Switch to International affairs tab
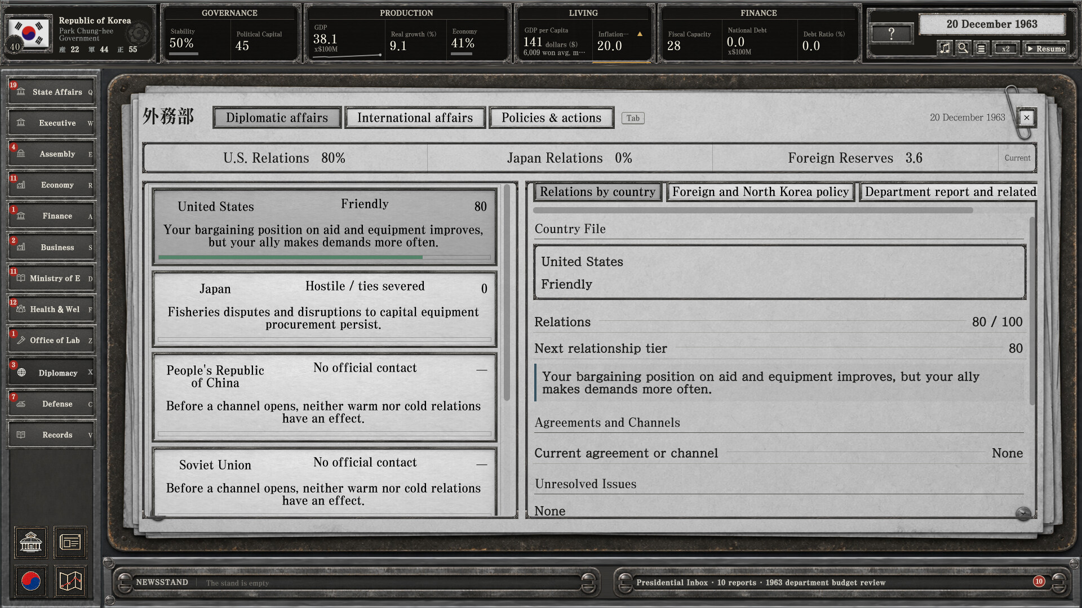This screenshot has width=1082, height=608. tap(415, 118)
